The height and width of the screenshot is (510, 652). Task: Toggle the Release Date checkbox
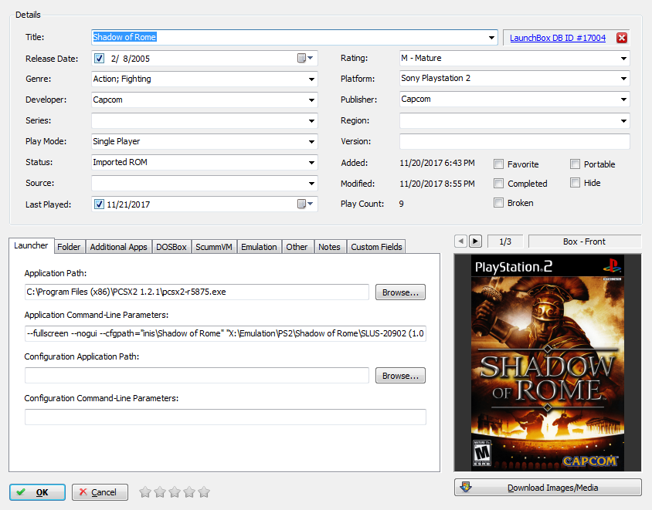[x=99, y=58]
